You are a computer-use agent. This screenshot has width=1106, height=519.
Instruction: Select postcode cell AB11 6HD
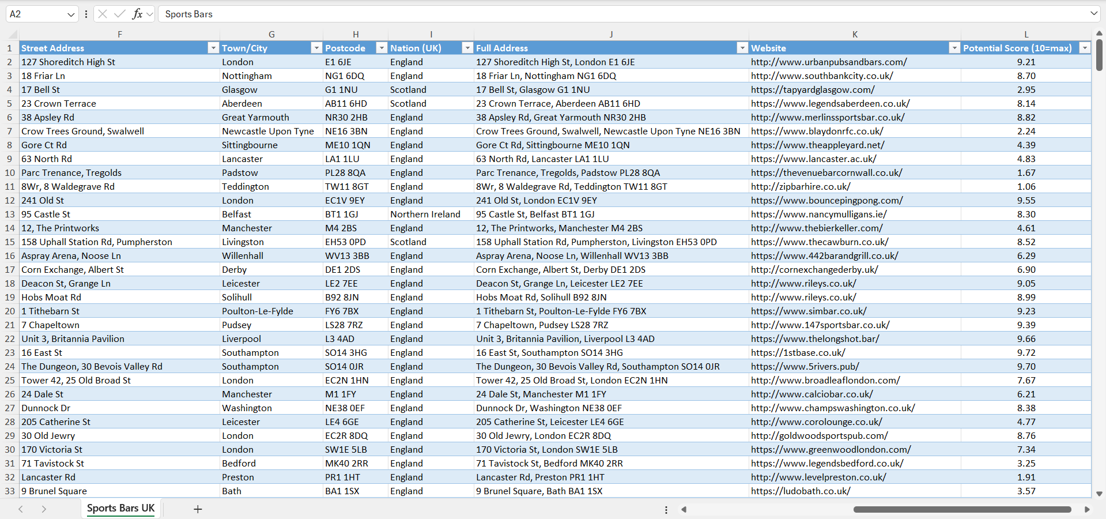pos(355,103)
